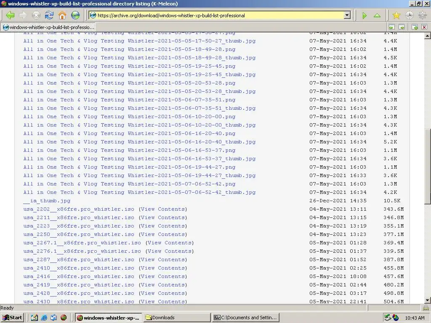This screenshot has width=431, height=323.
Task: Go to previous tab icon in tab bar
Action: click(x=392, y=27)
